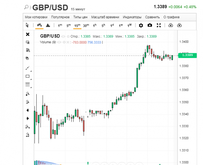
Task: Select the rectangle shape tool
Action: [x=27, y=76]
